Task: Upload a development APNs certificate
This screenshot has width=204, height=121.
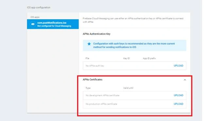Action: pos(178,95)
